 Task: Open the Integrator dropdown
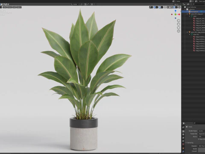click(x=202, y=146)
